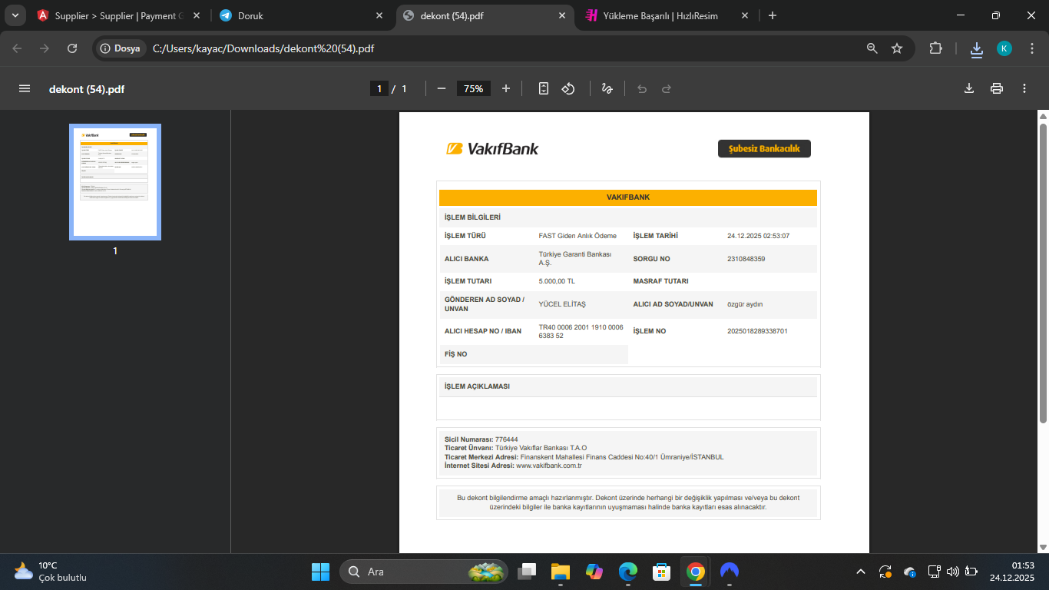Open the Chrome extensions puzzle icon
The height and width of the screenshot is (590, 1049).
coord(935,48)
